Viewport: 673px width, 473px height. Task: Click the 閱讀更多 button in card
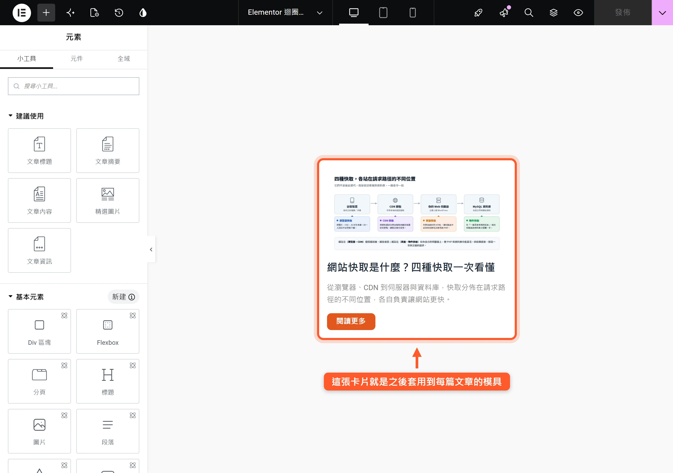pos(351,321)
